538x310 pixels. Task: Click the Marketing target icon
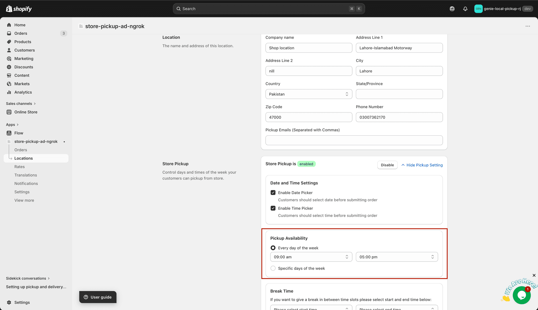click(x=9, y=58)
